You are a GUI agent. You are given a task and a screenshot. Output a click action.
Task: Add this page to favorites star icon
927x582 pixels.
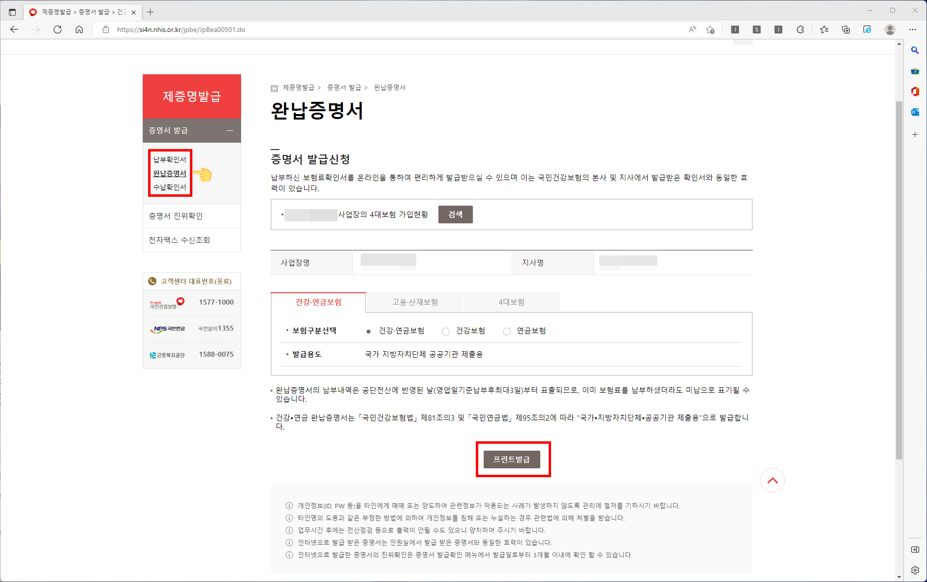[x=710, y=30]
